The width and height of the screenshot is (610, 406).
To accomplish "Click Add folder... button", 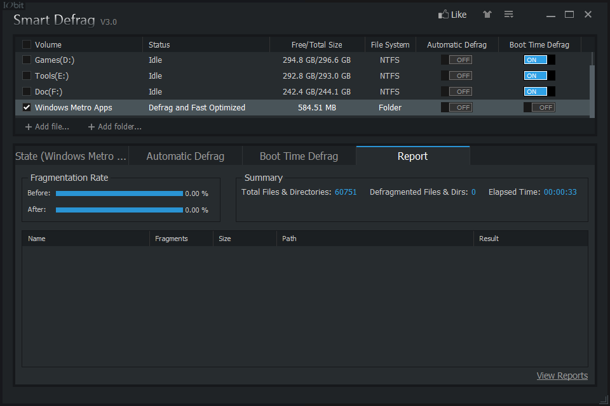I will pos(115,127).
